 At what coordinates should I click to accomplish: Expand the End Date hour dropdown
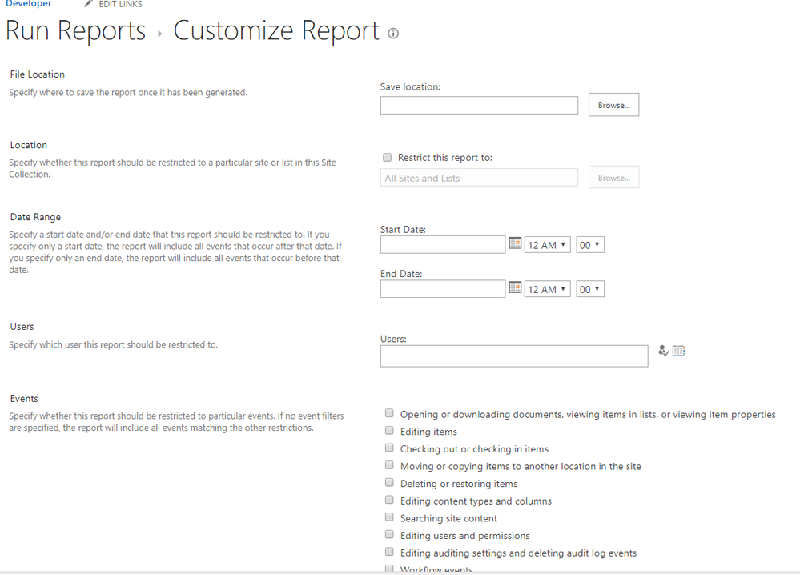coord(547,288)
